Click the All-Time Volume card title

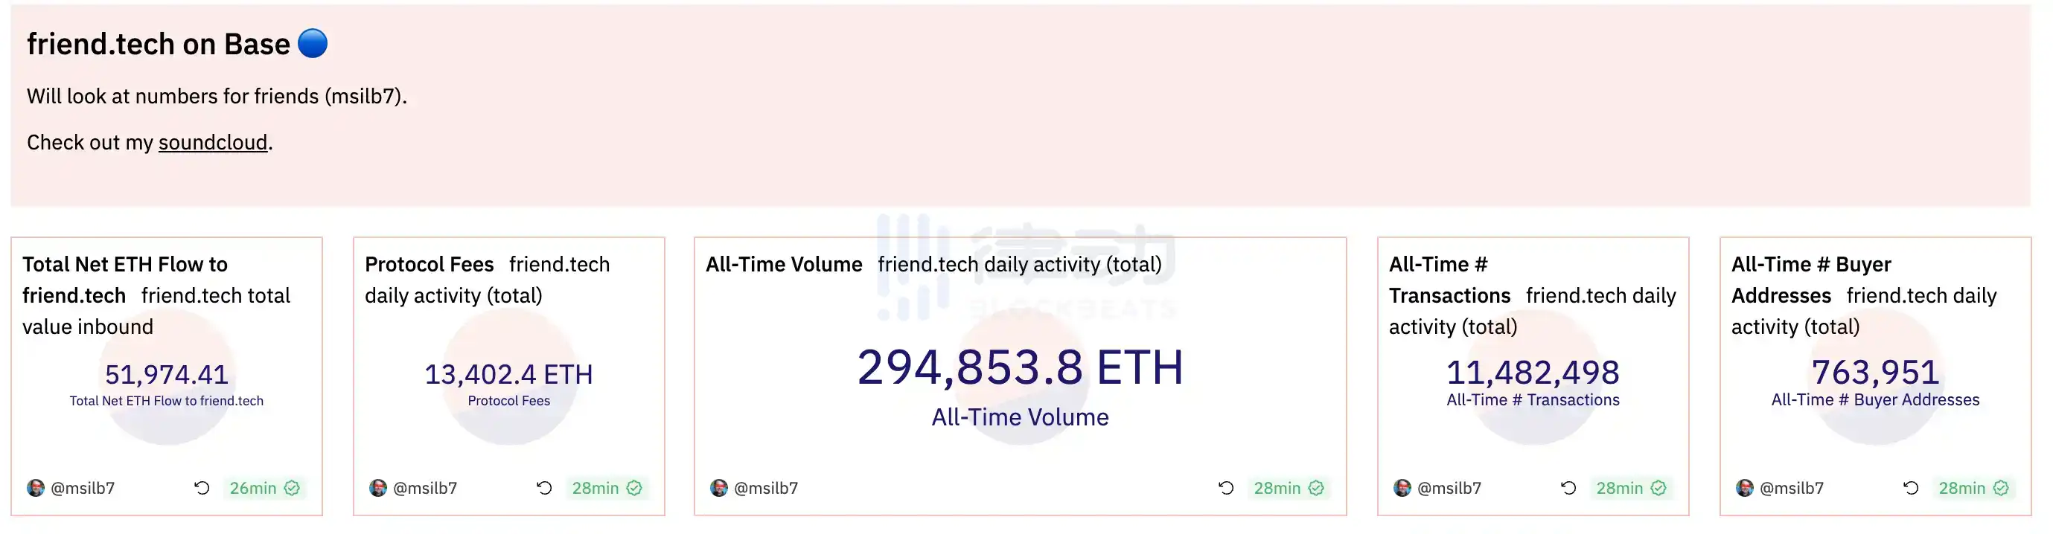click(783, 265)
